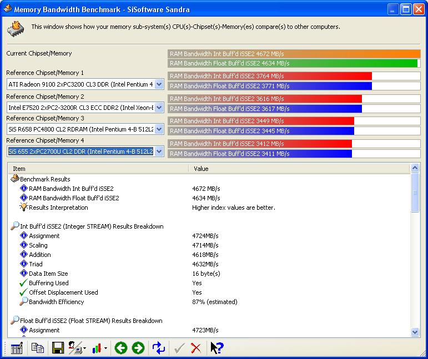Open dropdown arrow beside bar chart icon
Viewport: 428px width, 359px height.
click(105, 348)
